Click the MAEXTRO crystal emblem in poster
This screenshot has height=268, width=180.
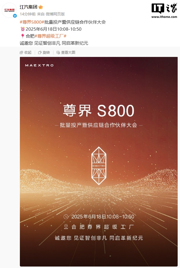click(x=99, y=166)
